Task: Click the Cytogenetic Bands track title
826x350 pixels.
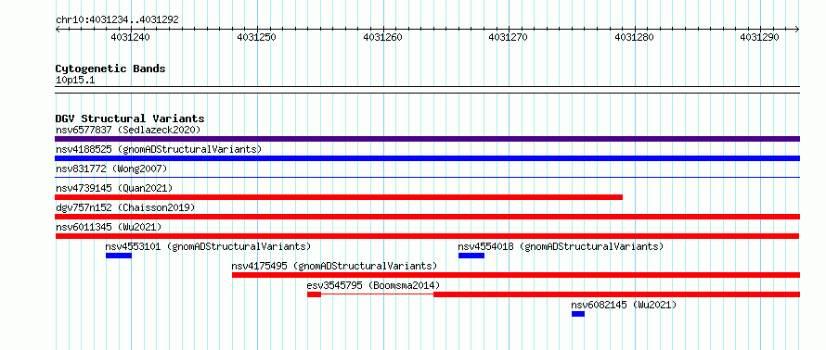Action: click(x=110, y=69)
